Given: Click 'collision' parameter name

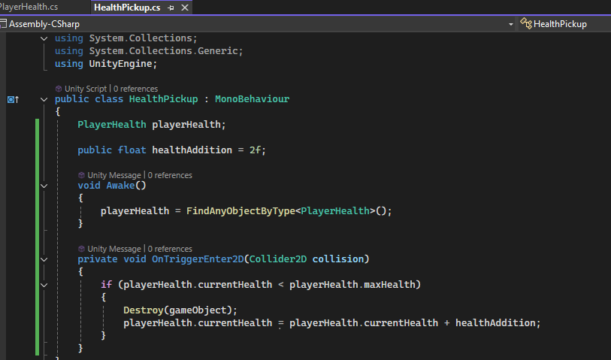Looking at the screenshot, I should 338,259.
